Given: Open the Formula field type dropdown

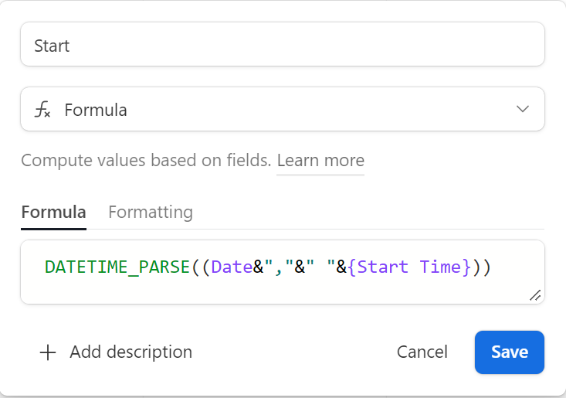Looking at the screenshot, I should point(283,109).
